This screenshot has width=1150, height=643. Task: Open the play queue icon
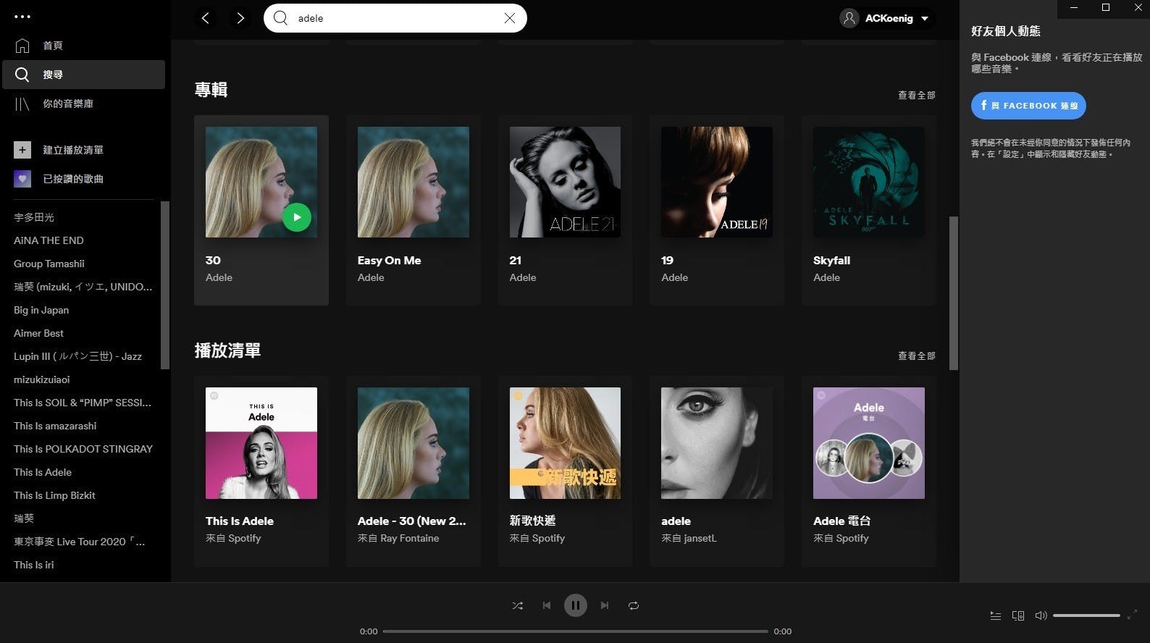(996, 615)
